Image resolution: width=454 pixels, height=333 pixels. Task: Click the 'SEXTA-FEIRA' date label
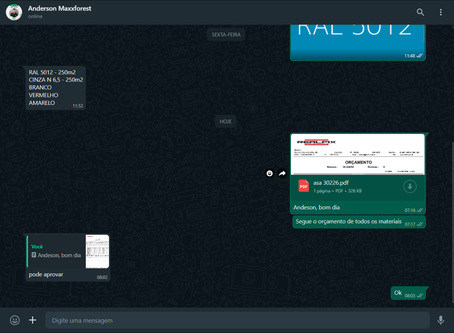pyautogui.click(x=226, y=35)
